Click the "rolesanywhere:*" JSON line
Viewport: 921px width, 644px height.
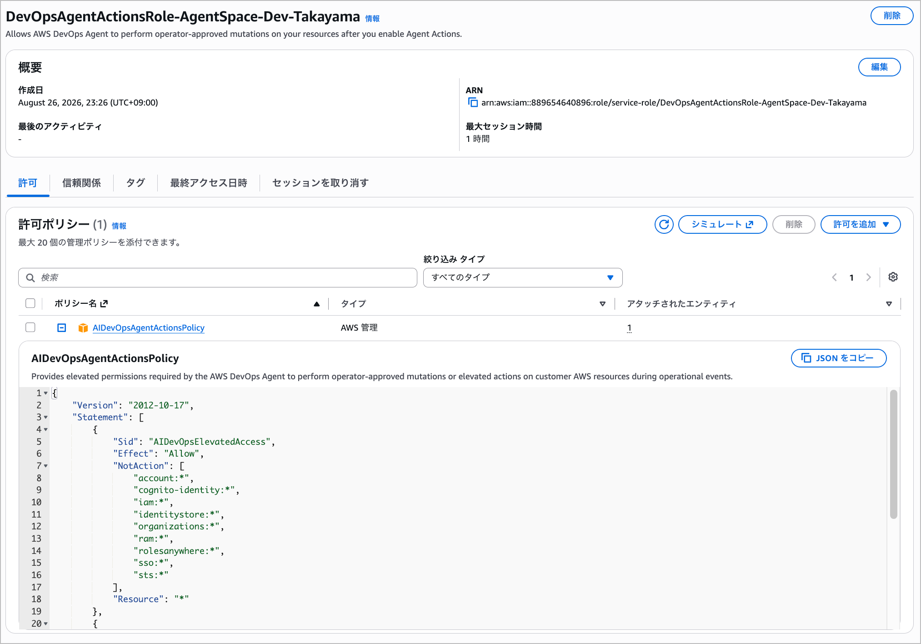pyautogui.click(x=179, y=551)
